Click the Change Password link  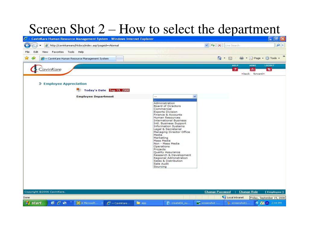[x=218, y=192]
